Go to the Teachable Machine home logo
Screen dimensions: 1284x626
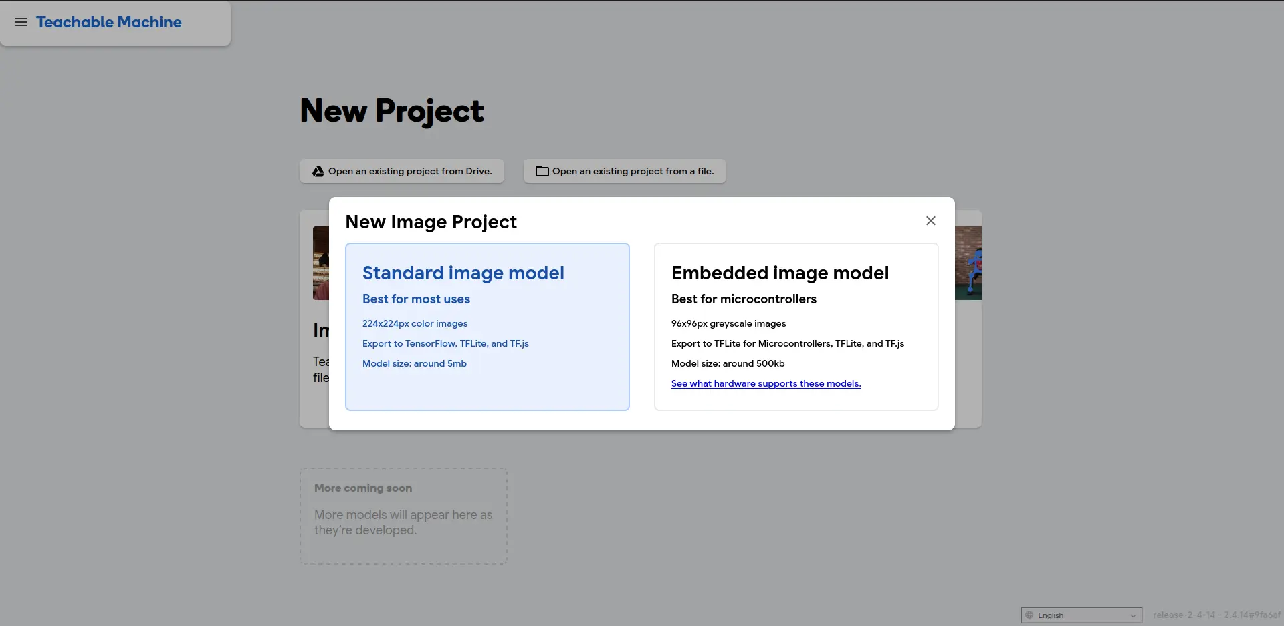(x=109, y=22)
